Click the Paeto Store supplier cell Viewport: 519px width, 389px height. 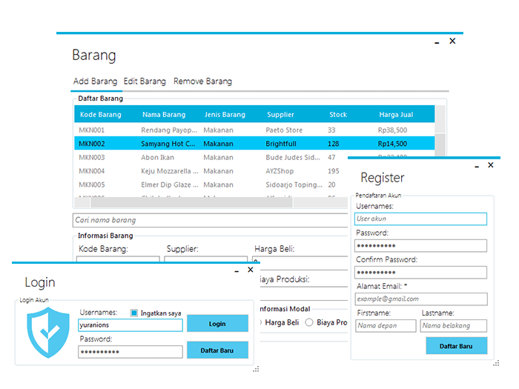pos(284,130)
